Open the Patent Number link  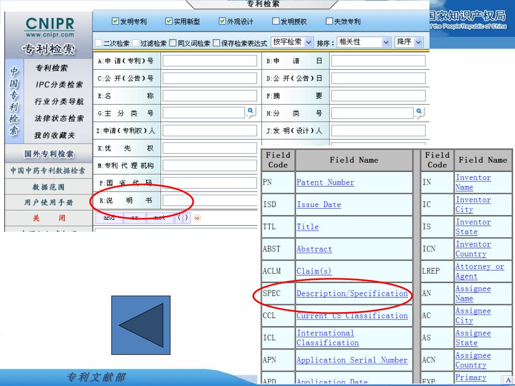tap(325, 182)
